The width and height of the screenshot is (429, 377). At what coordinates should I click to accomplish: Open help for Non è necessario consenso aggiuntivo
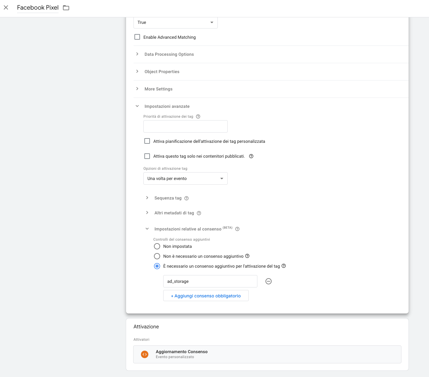(x=247, y=256)
